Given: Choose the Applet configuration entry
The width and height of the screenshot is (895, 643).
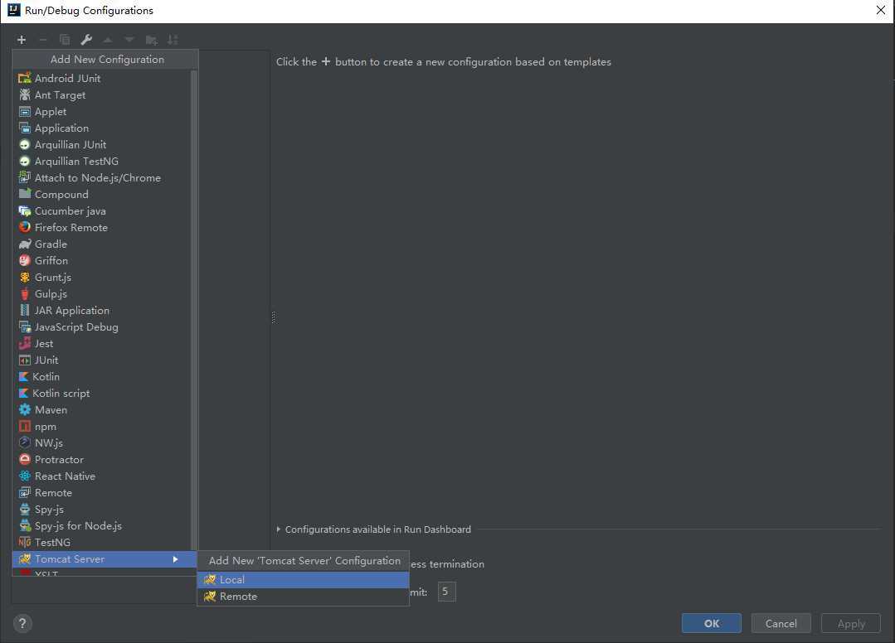Looking at the screenshot, I should 101,111.
